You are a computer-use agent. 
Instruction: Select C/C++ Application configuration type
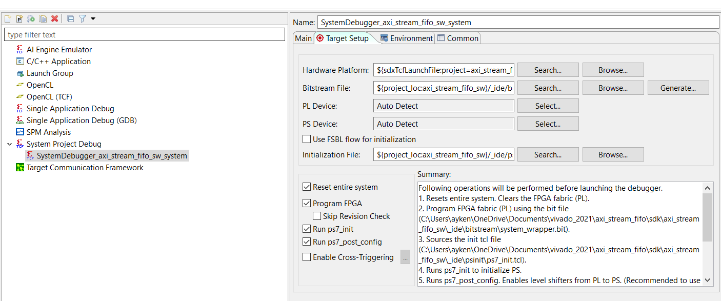[x=58, y=62]
